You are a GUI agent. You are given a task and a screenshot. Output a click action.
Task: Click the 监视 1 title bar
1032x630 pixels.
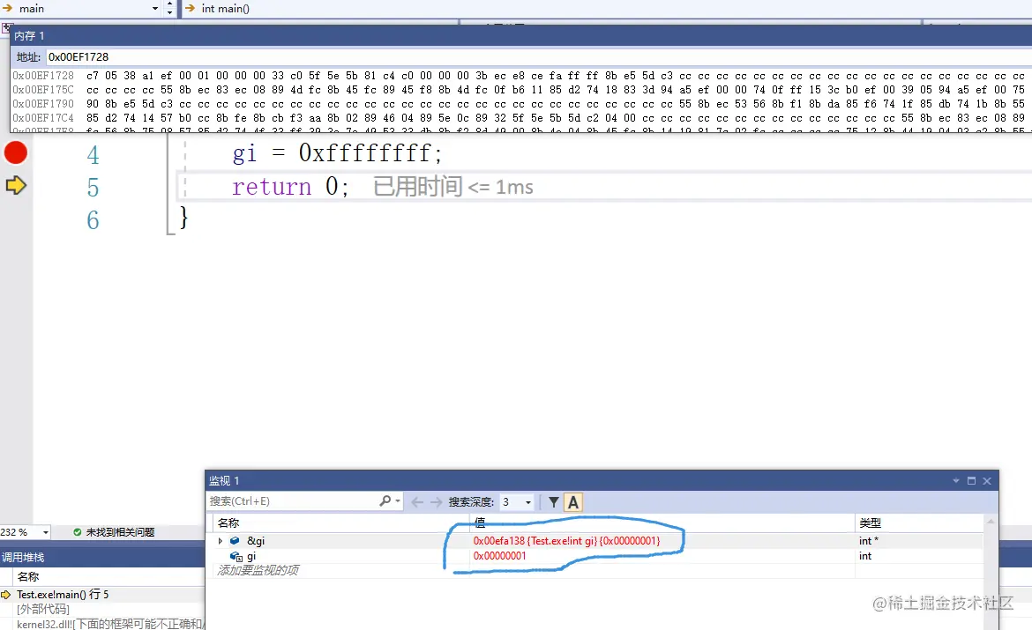coord(602,481)
